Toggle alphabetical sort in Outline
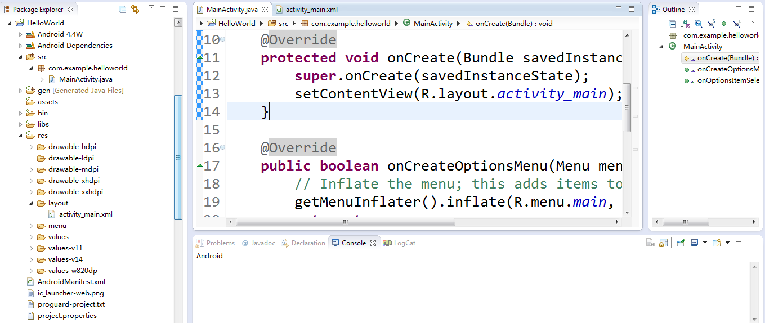 coord(685,24)
